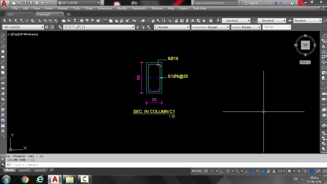Open ByLayer linetype dropdown
The width and height of the screenshot is (327, 184).
pos(228,27)
